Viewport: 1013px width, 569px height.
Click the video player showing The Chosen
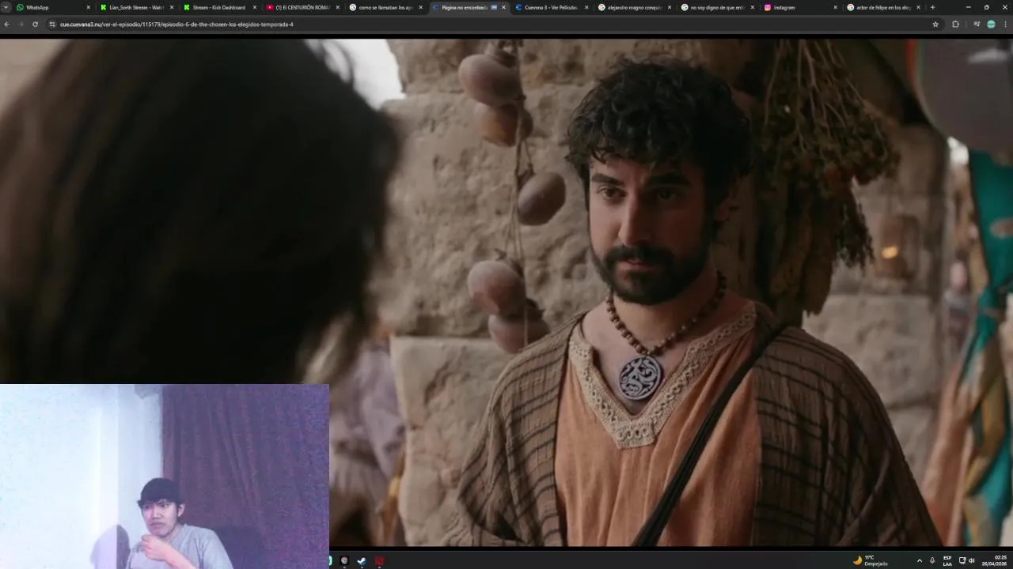coord(506,292)
